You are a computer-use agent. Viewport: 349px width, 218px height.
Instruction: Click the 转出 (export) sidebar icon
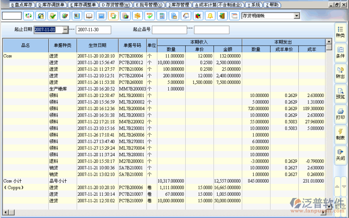tap(340, 72)
